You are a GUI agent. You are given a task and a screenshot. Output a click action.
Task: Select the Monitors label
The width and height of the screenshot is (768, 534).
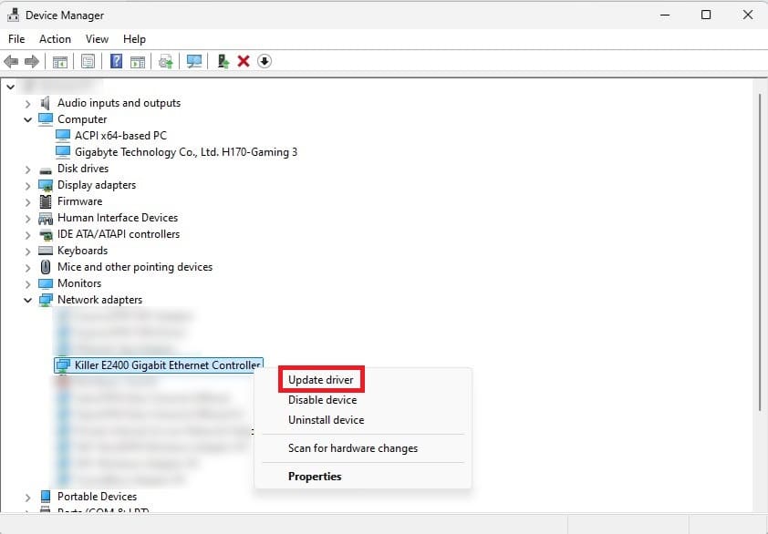[x=79, y=283]
